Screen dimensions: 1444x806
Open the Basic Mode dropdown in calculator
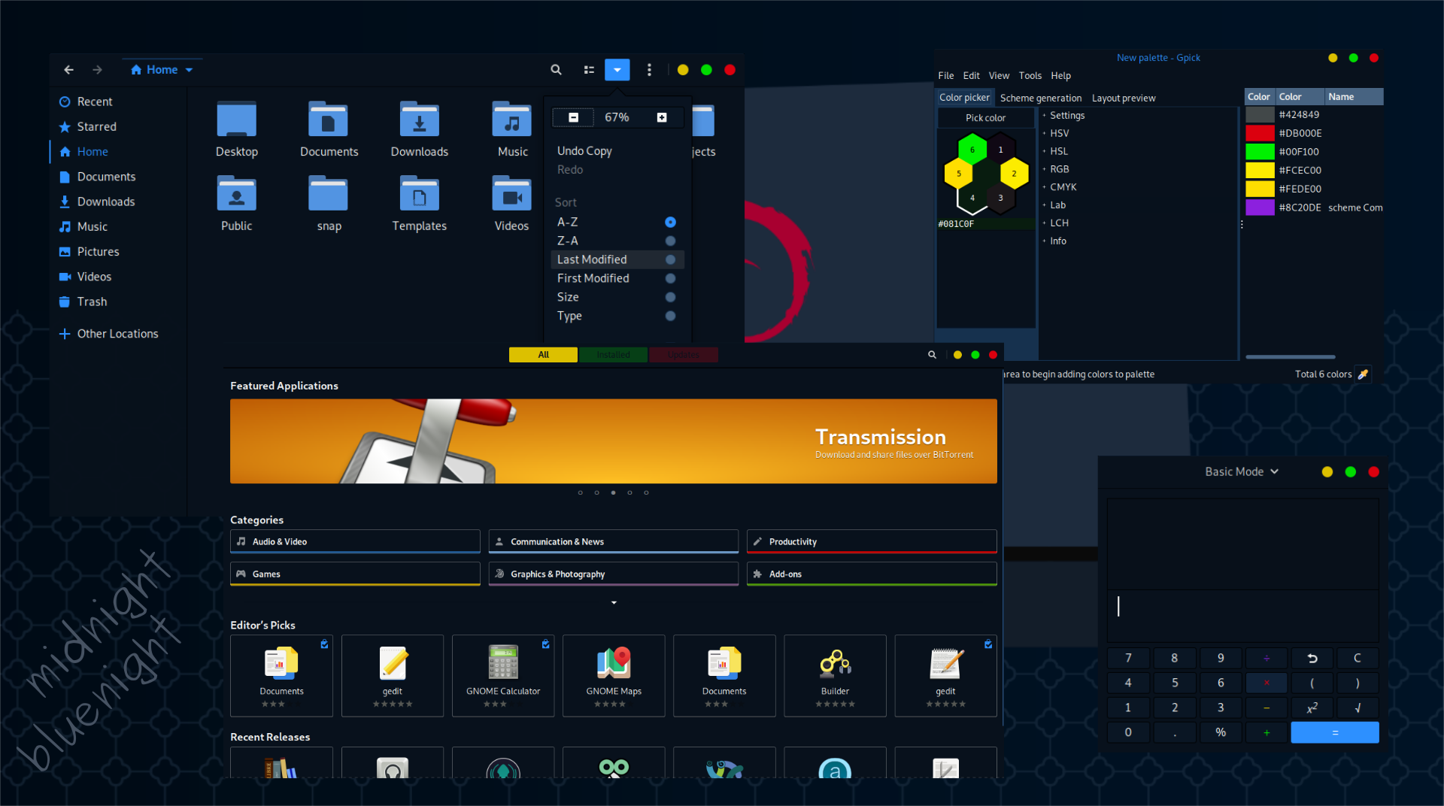(1241, 471)
